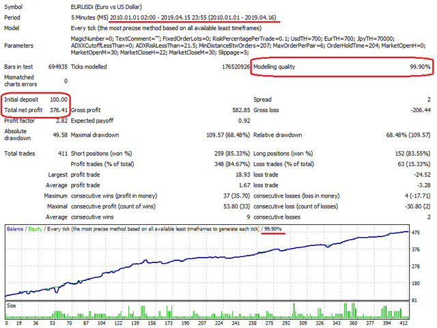Select largest profit trade value 18.93
The width and height of the screenshot is (437, 328).
pyautogui.click(x=243, y=175)
